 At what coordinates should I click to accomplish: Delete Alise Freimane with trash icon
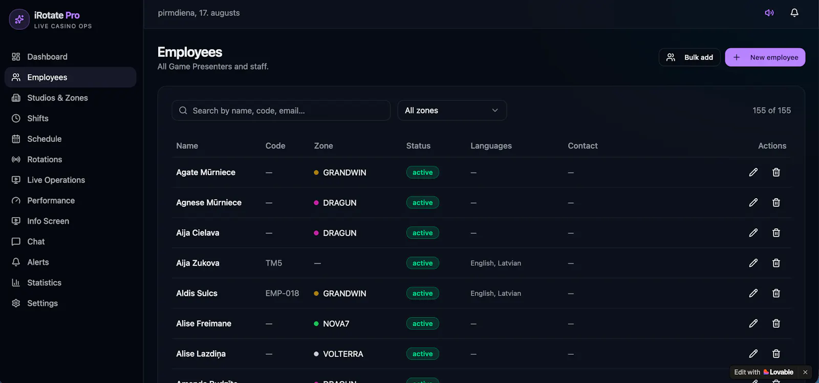tap(776, 324)
